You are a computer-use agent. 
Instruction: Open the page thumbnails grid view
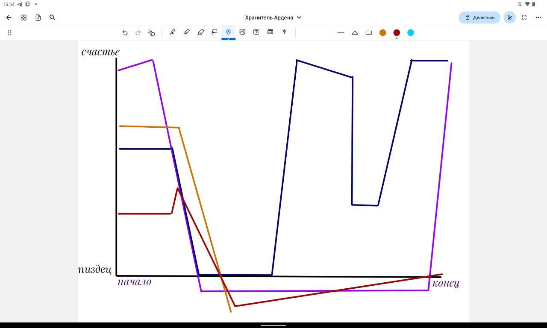tap(24, 18)
